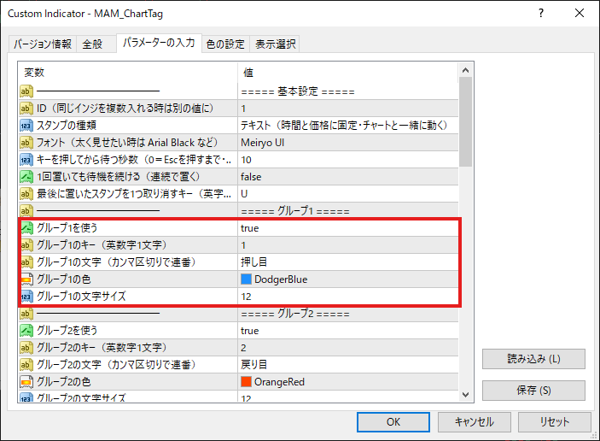Click the string icon beside 最後に置いたスタンプ row

click(26, 194)
